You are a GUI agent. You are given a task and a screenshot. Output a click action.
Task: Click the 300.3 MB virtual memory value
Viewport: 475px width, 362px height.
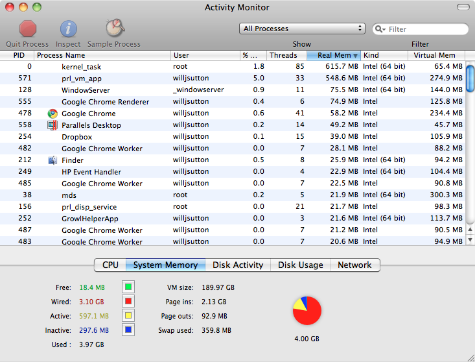(x=446, y=195)
